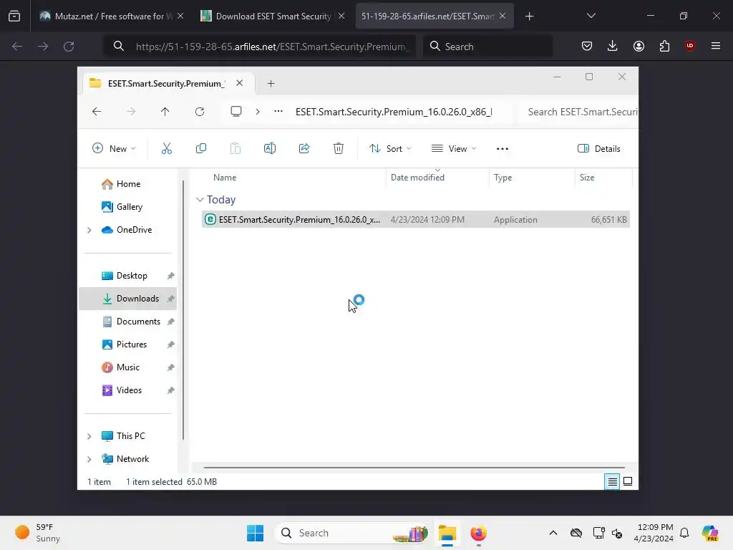Image resolution: width=733 pixels, height=550 pixels.
Task: Expand the OneDrive tree node
Action: [89, 230]
